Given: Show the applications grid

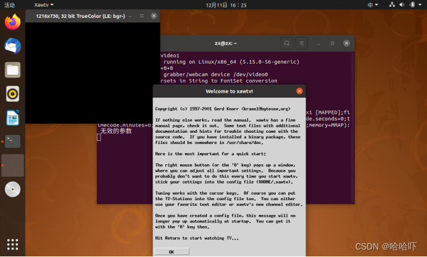Looking at the screenshot, I should (x=12, y=244).
